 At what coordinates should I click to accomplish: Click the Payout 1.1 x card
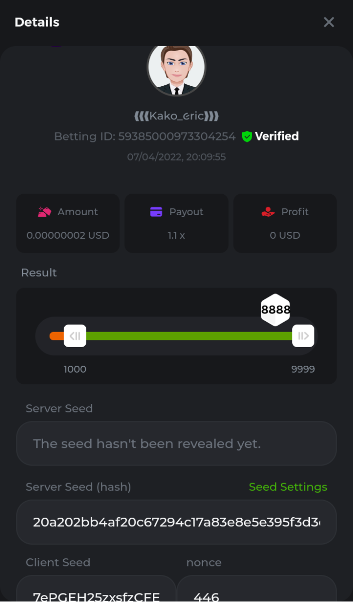click(x=176, y=223)
